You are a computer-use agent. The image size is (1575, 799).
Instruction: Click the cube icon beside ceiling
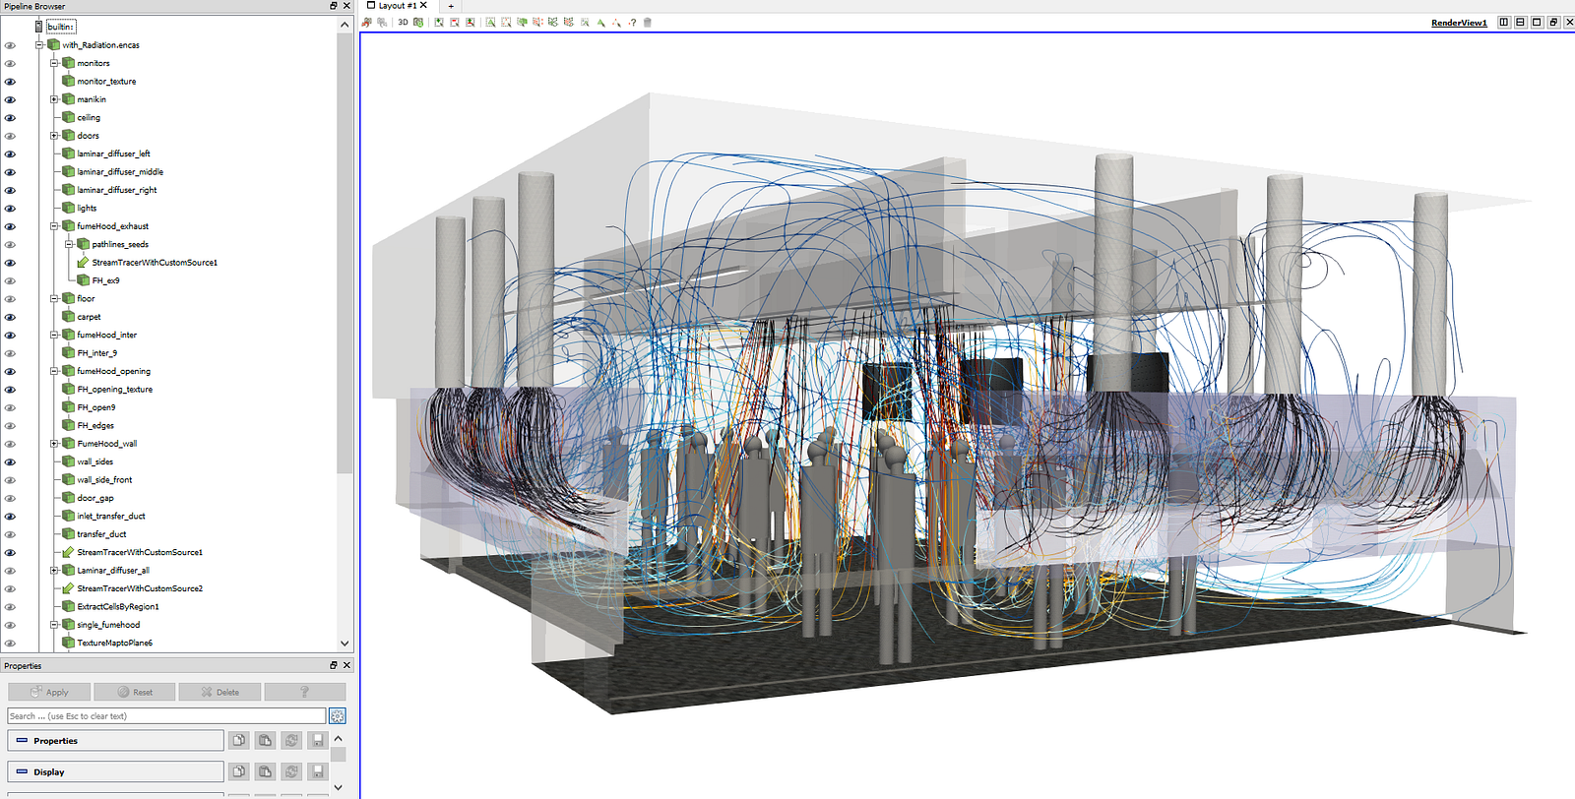[x=68, y=117]
